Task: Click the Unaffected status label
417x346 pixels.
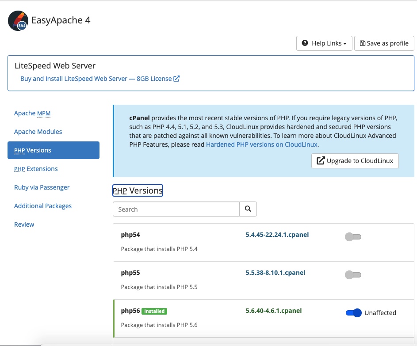Action: (x=380, y=313)
